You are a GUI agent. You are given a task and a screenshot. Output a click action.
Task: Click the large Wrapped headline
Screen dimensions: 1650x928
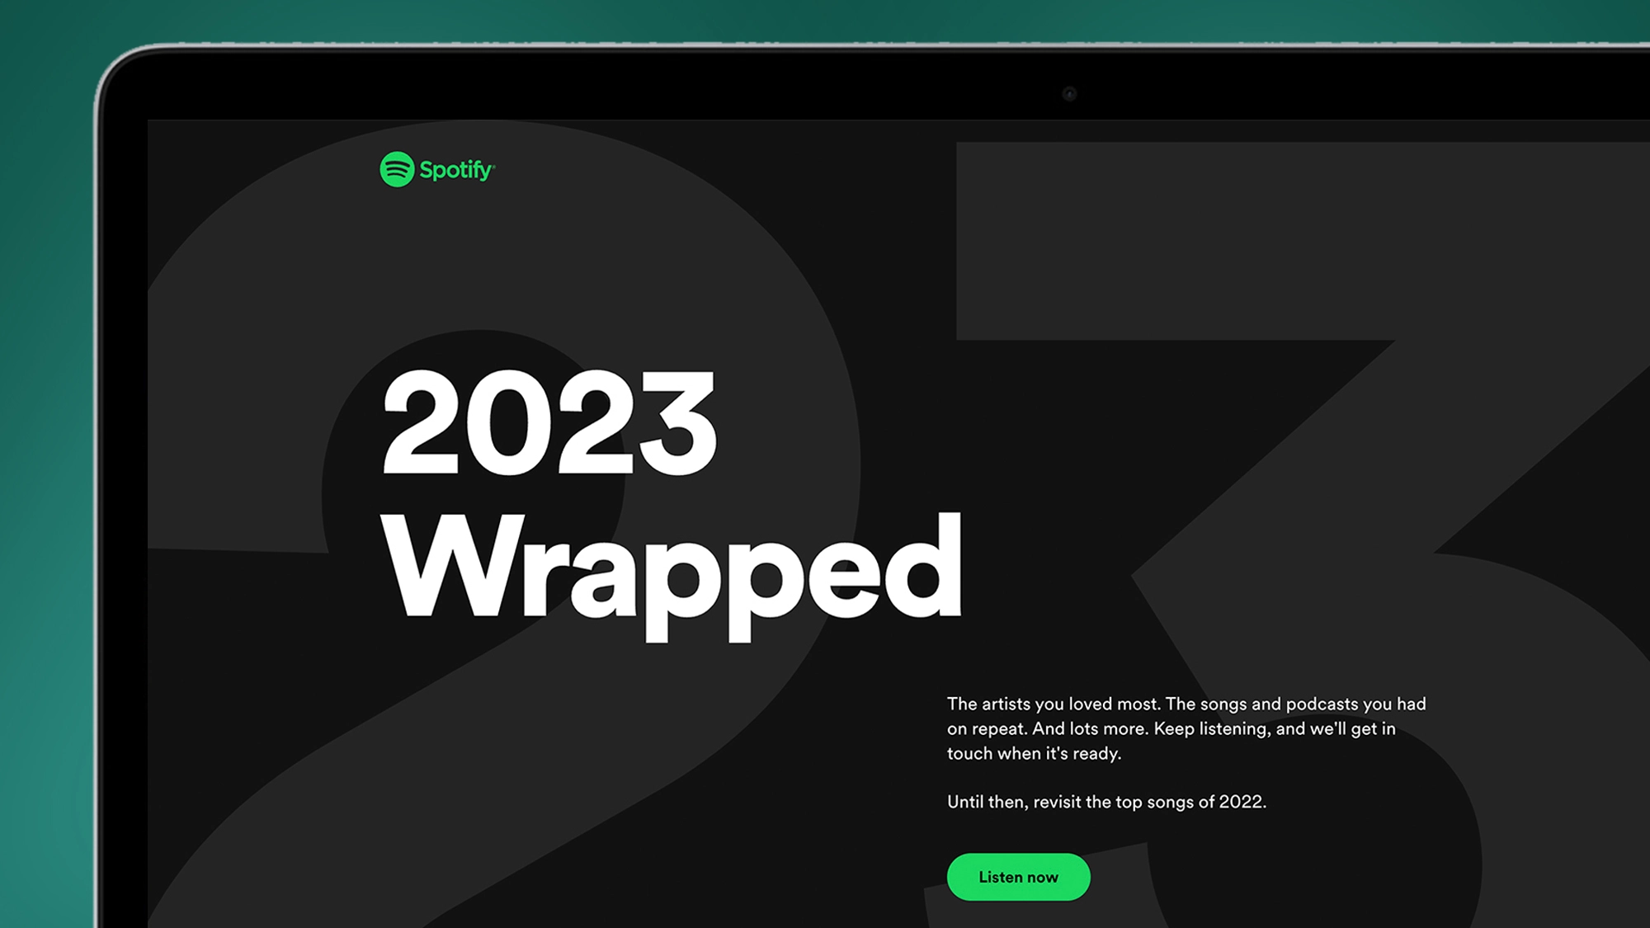click(672, 574)
